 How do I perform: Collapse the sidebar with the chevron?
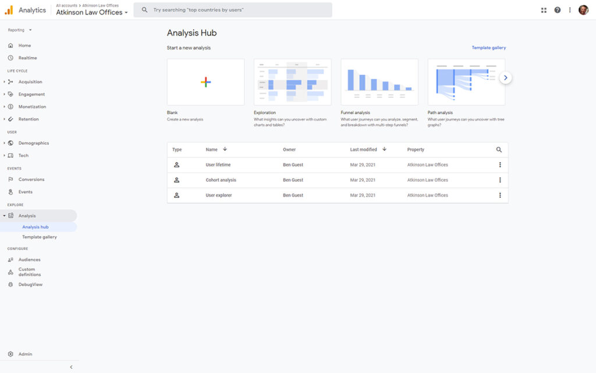(x=71, y=367)
